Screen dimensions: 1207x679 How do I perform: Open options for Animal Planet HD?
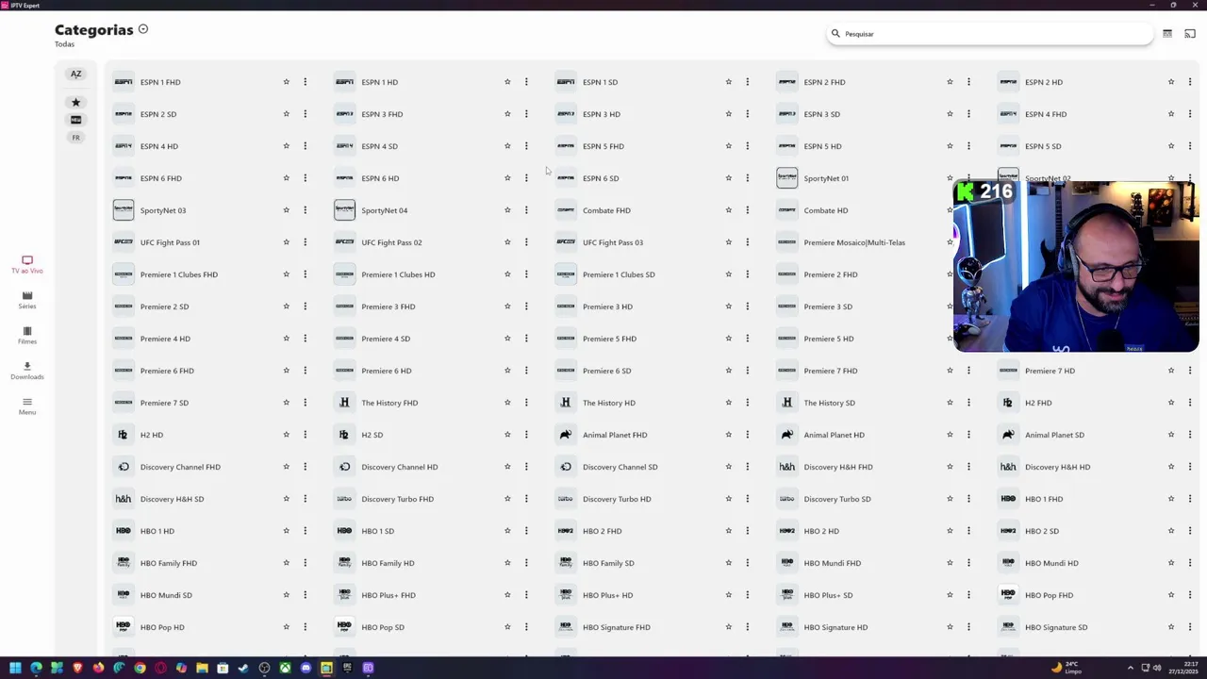tap(968, 435)
